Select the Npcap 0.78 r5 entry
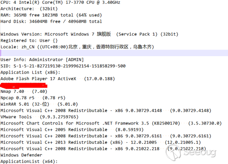The width and height of the screenshot is (228, 164). 33,98
